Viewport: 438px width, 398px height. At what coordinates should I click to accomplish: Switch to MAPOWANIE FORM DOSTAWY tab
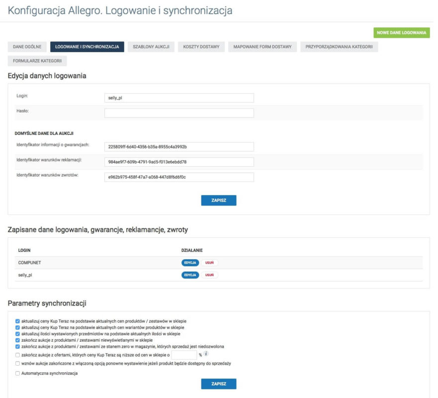coord(262,46)
